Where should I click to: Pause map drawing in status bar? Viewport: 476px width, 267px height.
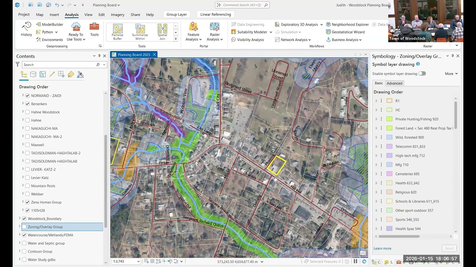click(x=356, y=261)
